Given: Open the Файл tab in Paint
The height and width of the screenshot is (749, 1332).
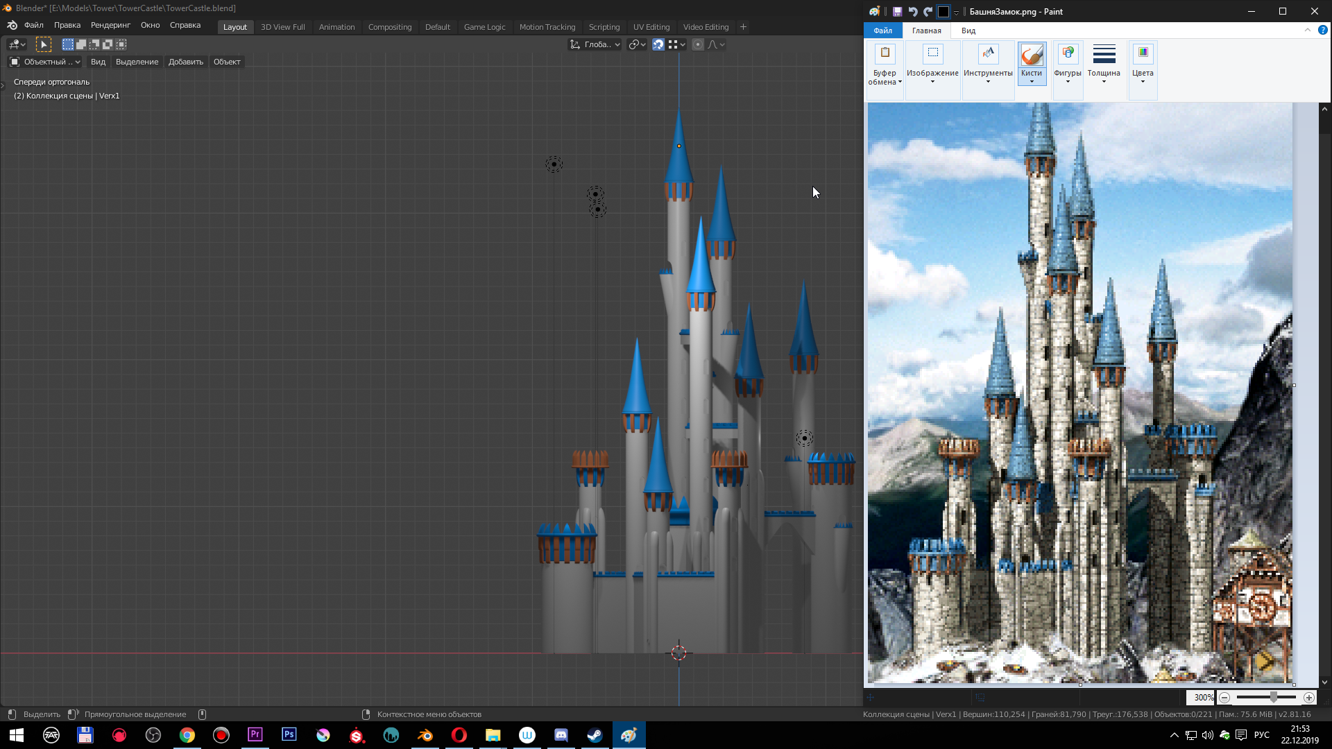Looking at the screenshot, I should (x=882, y=31).
